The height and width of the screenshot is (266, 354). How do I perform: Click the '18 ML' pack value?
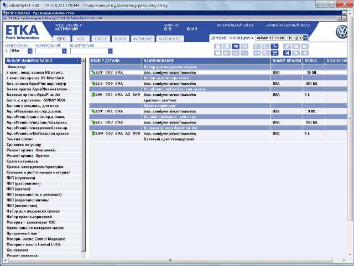312,73
